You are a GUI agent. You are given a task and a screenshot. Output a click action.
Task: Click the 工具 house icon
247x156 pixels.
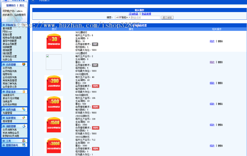24,141
